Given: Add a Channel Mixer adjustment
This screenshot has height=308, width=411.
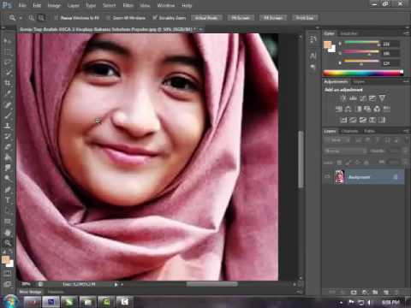Looking at the screenshot, I should (377, 109).
